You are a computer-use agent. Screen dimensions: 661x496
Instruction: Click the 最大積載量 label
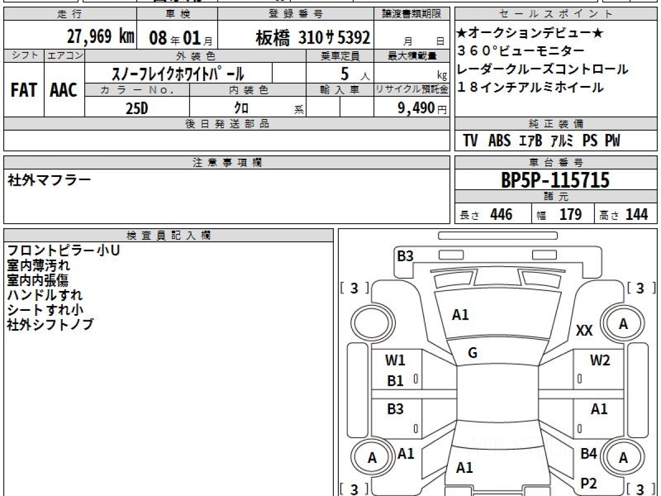tap(412, 56)
